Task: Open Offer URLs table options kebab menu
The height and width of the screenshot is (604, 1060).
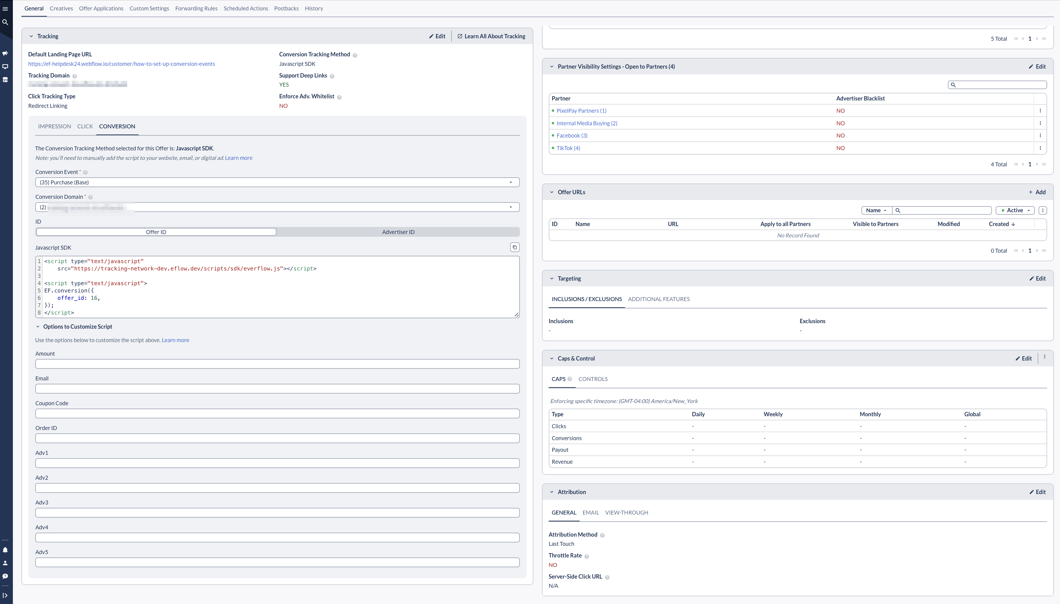Action: click(1043, 210)
